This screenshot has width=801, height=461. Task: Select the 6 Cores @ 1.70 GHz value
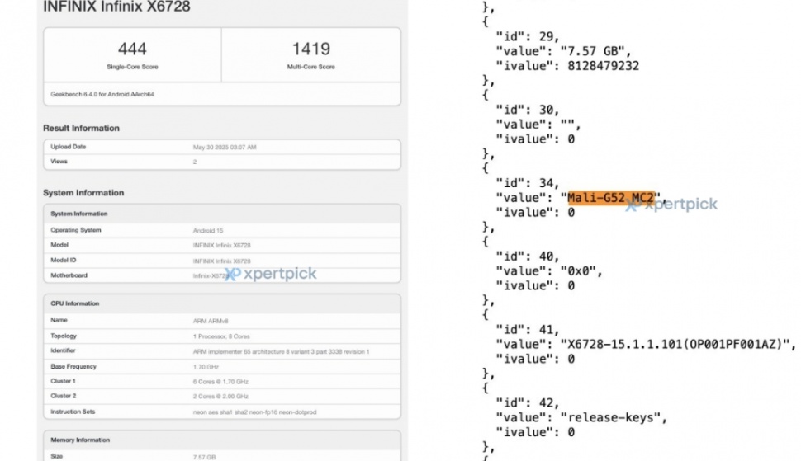220,382
